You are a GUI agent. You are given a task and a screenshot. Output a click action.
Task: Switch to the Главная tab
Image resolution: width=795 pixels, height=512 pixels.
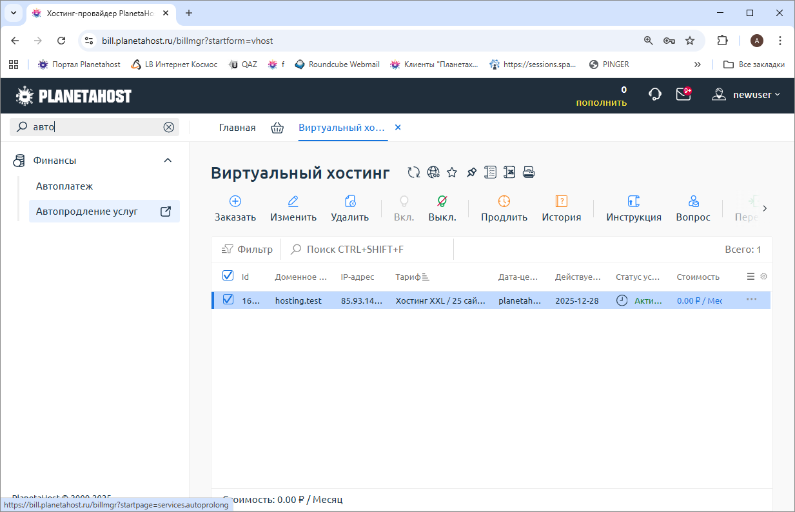[x=237, y=128]
